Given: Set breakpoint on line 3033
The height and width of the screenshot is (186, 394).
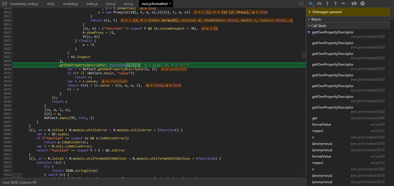Looking at the screenshot, I should pyautogui.click(x=7, y=81).
